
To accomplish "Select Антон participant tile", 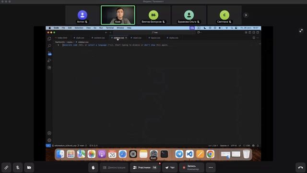I will (82, 15).
